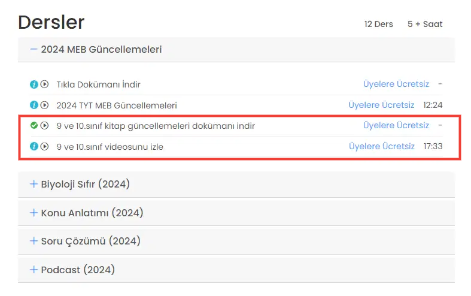Click Üyelere Ücretsiz next to 17:33 duration
Viewport: 471px width, 296px height.
click(x=381, y=146)
